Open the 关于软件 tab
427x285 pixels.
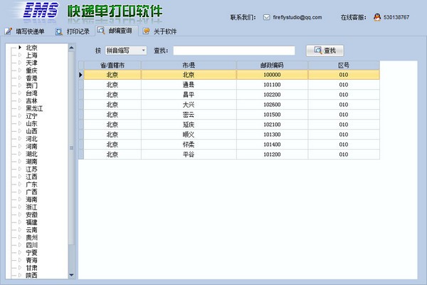[165, 31]
